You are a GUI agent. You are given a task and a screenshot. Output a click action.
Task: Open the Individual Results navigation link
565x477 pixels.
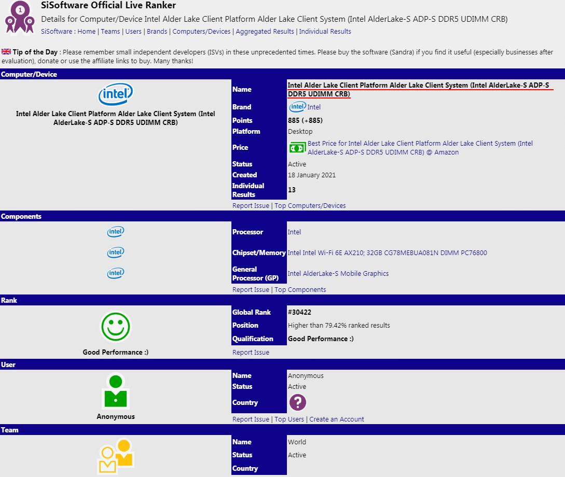pos(325,31)
